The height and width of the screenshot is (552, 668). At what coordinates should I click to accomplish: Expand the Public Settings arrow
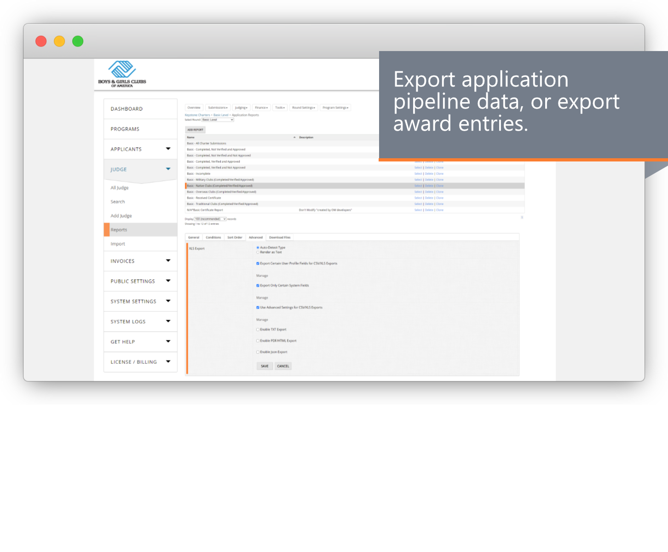click(168, 281)
